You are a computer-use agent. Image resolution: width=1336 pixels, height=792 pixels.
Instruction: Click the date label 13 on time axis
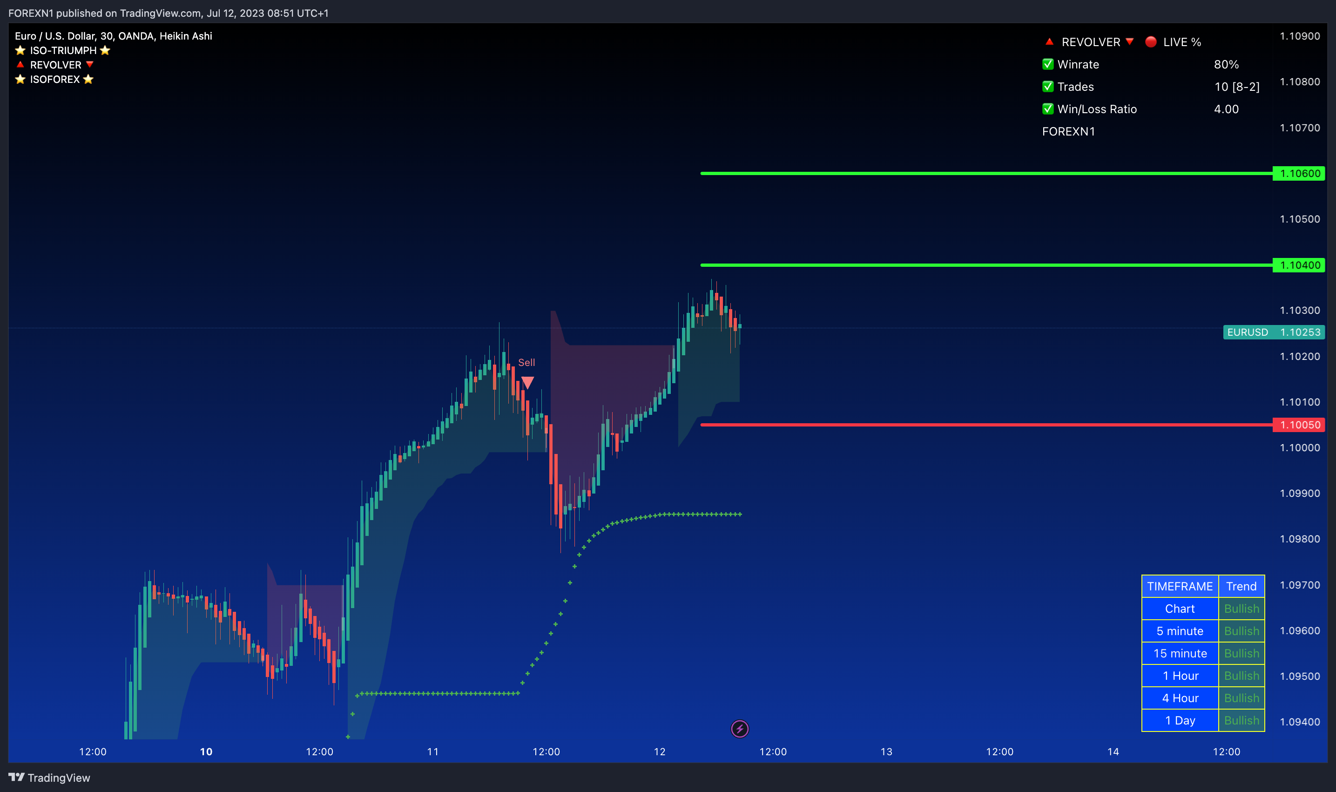click(x=886, y=751)
